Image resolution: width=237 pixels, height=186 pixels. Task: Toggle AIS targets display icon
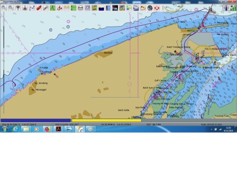pos(60,8)
